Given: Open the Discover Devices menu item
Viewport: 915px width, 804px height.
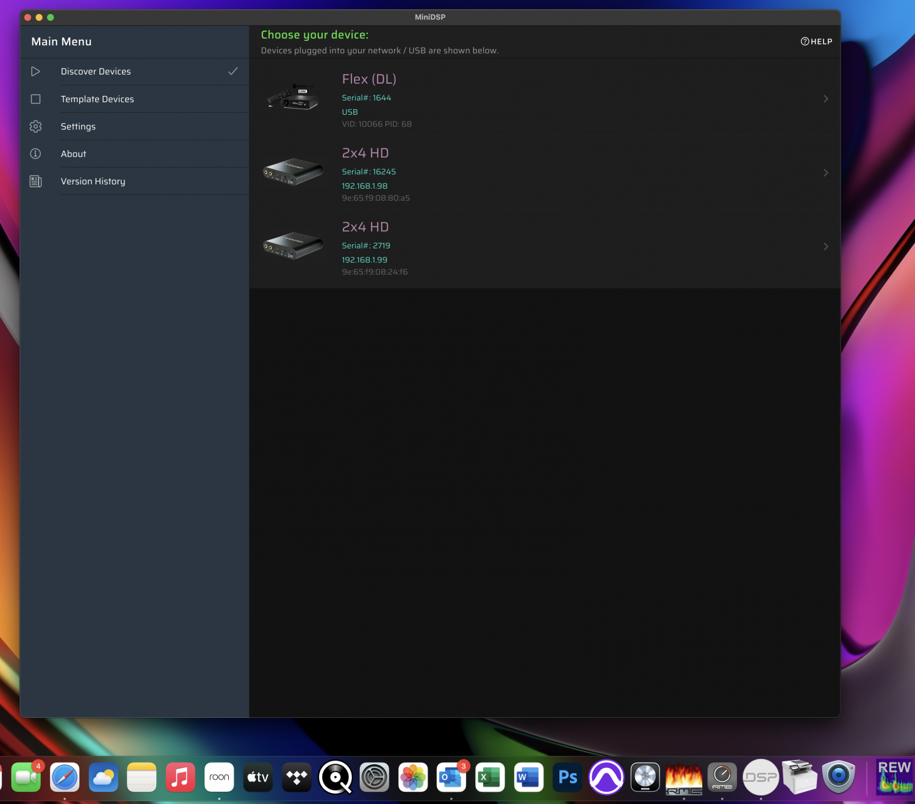Looking at the screenshot, I should point(134,71).
